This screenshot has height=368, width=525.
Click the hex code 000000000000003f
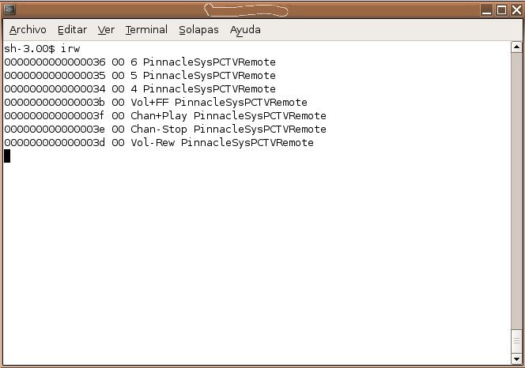click(55, 116)
